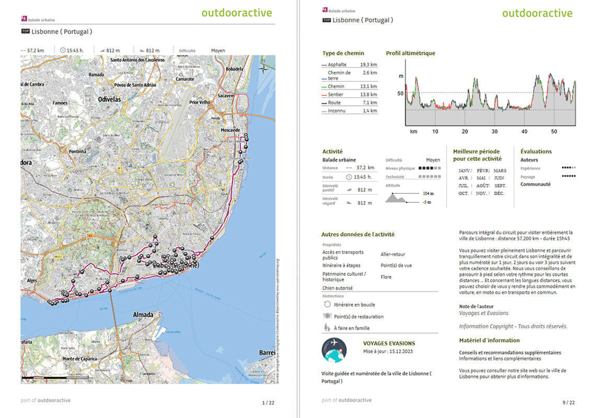Click the scale bar on the map
The height and width of the screenshot is (418, 596).
click(x=55, y=378)
